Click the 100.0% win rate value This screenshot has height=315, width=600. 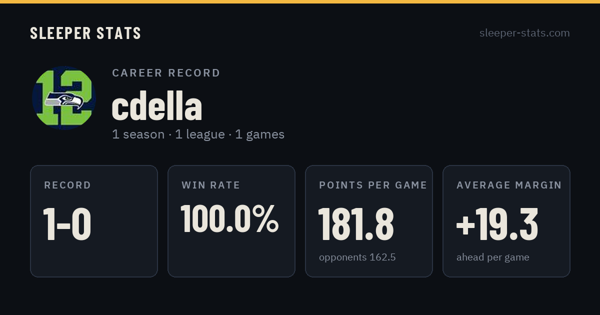(229, 219)
